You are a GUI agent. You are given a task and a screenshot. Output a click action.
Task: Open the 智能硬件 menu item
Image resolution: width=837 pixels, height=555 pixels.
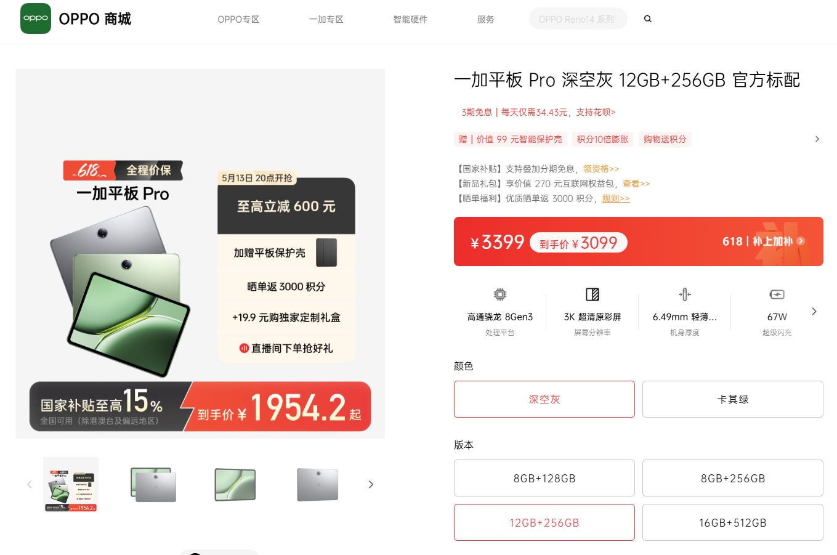[410, 19]
